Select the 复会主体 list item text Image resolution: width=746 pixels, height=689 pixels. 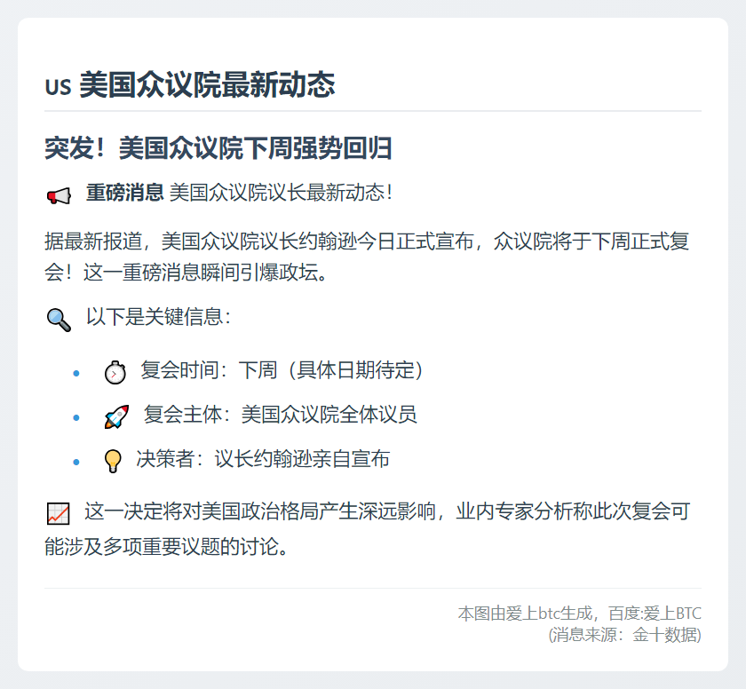pyautogui.click(x=280, y=415)
